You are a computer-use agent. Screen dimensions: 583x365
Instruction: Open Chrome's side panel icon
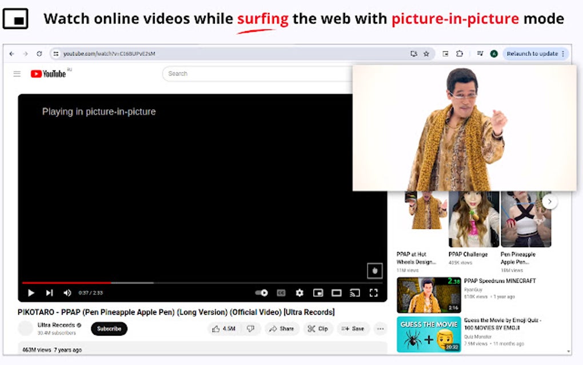tap(446, 54)
